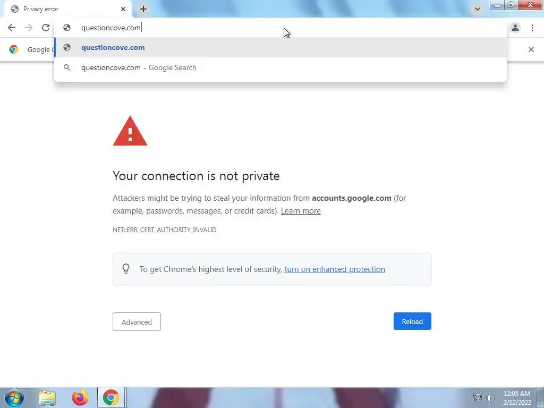Image resolution: width=544 pixels, height=408 pixels.
Task: Open the Windows Start menu
Action: pyautogui.click(x=14, y=397)
